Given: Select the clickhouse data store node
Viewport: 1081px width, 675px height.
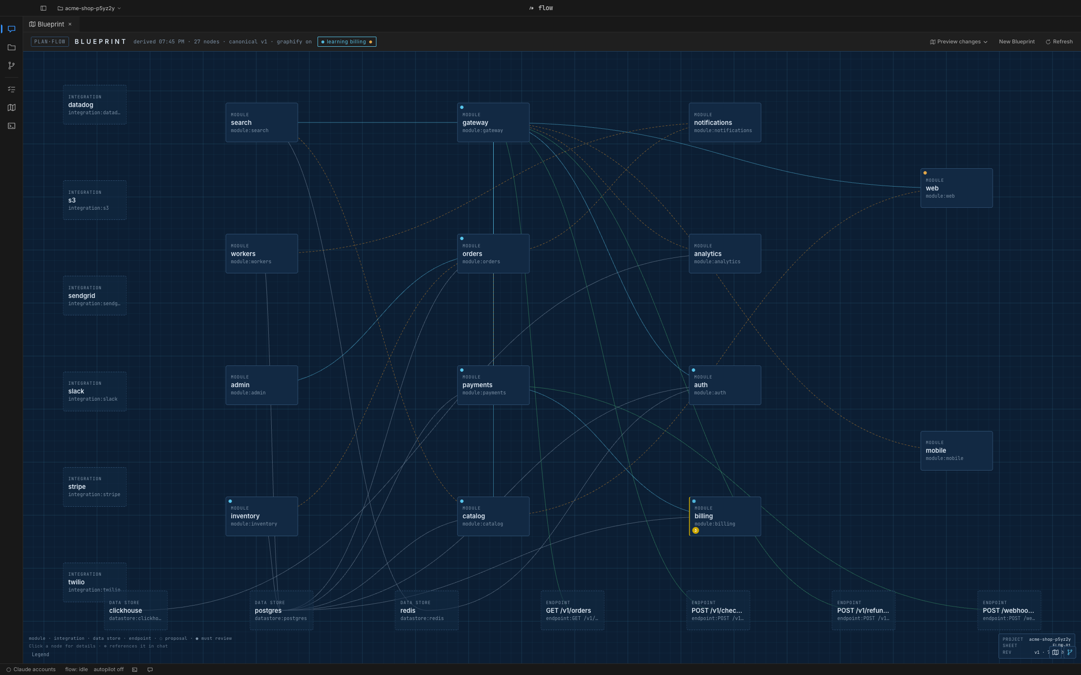Looking at the screenshot, I should click(x=136, y=610).
